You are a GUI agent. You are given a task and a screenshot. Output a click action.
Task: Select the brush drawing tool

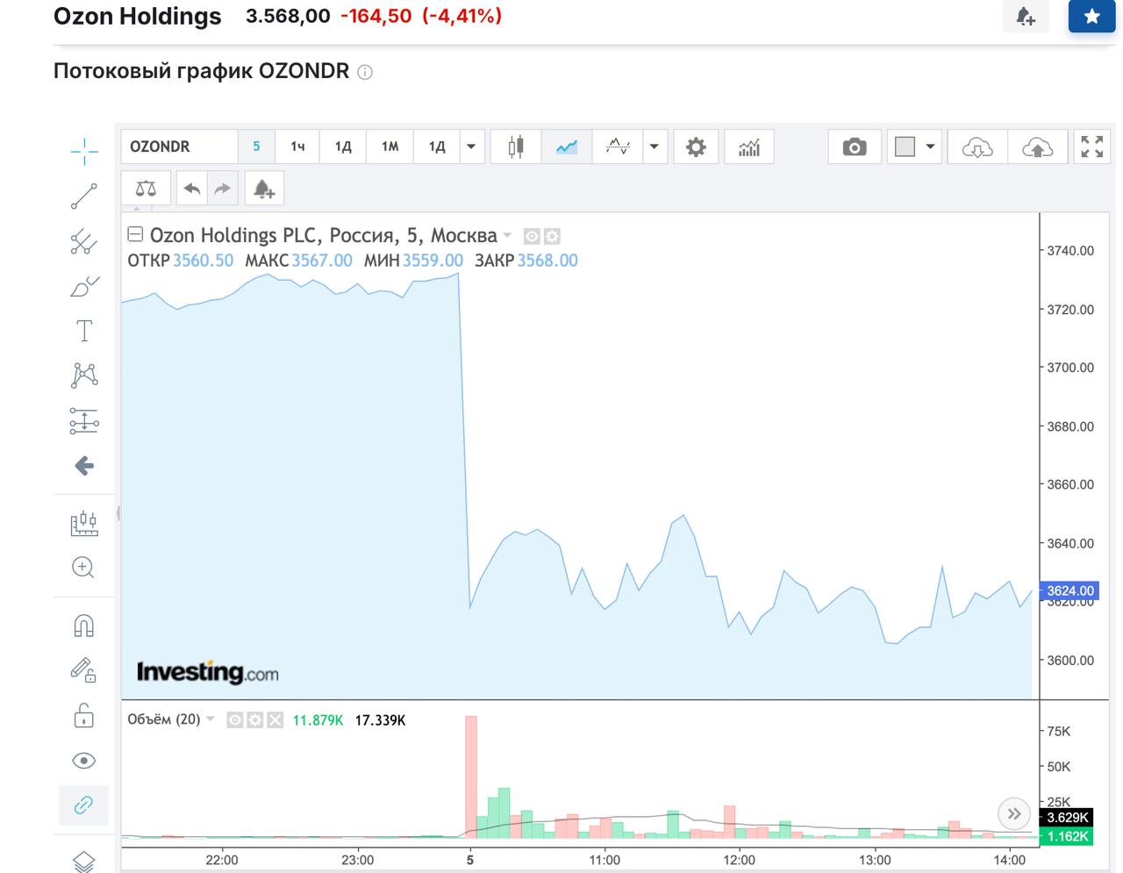(84, 287)
